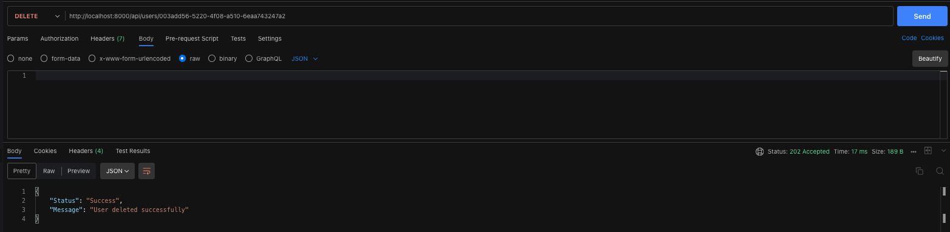The width and height of the screenshot is (950, 232).
Task: Click the network globe icon beside Status
Action: coord(759,151)
